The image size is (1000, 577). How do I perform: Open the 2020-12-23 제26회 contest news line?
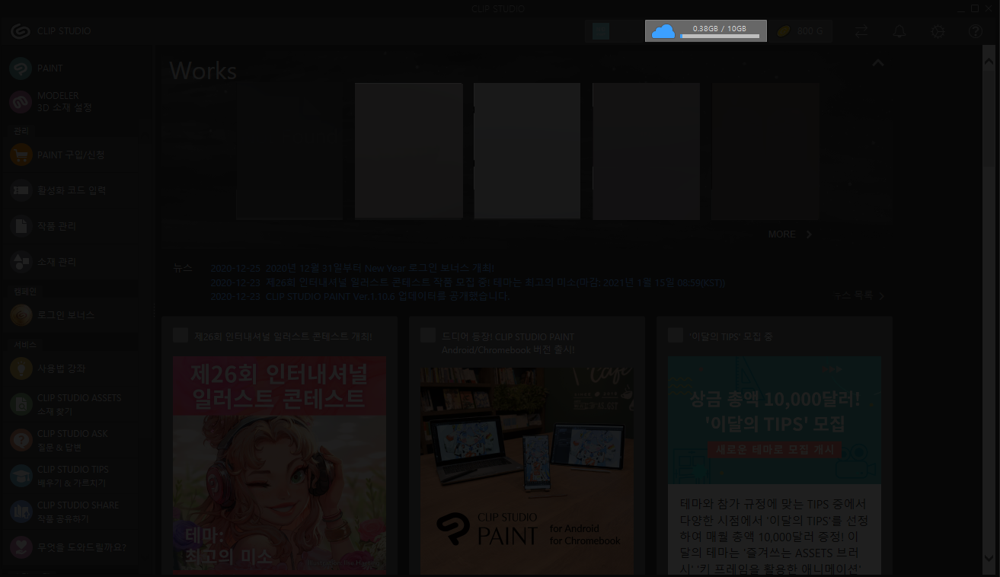(x=468, y=282)
